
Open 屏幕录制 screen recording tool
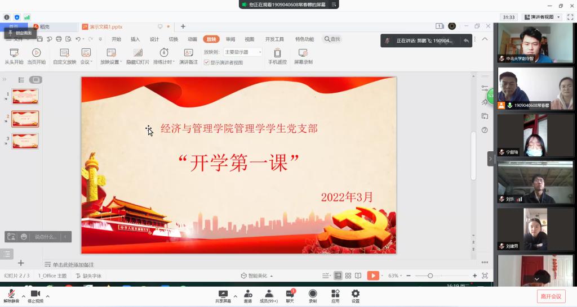click(303, 53)
